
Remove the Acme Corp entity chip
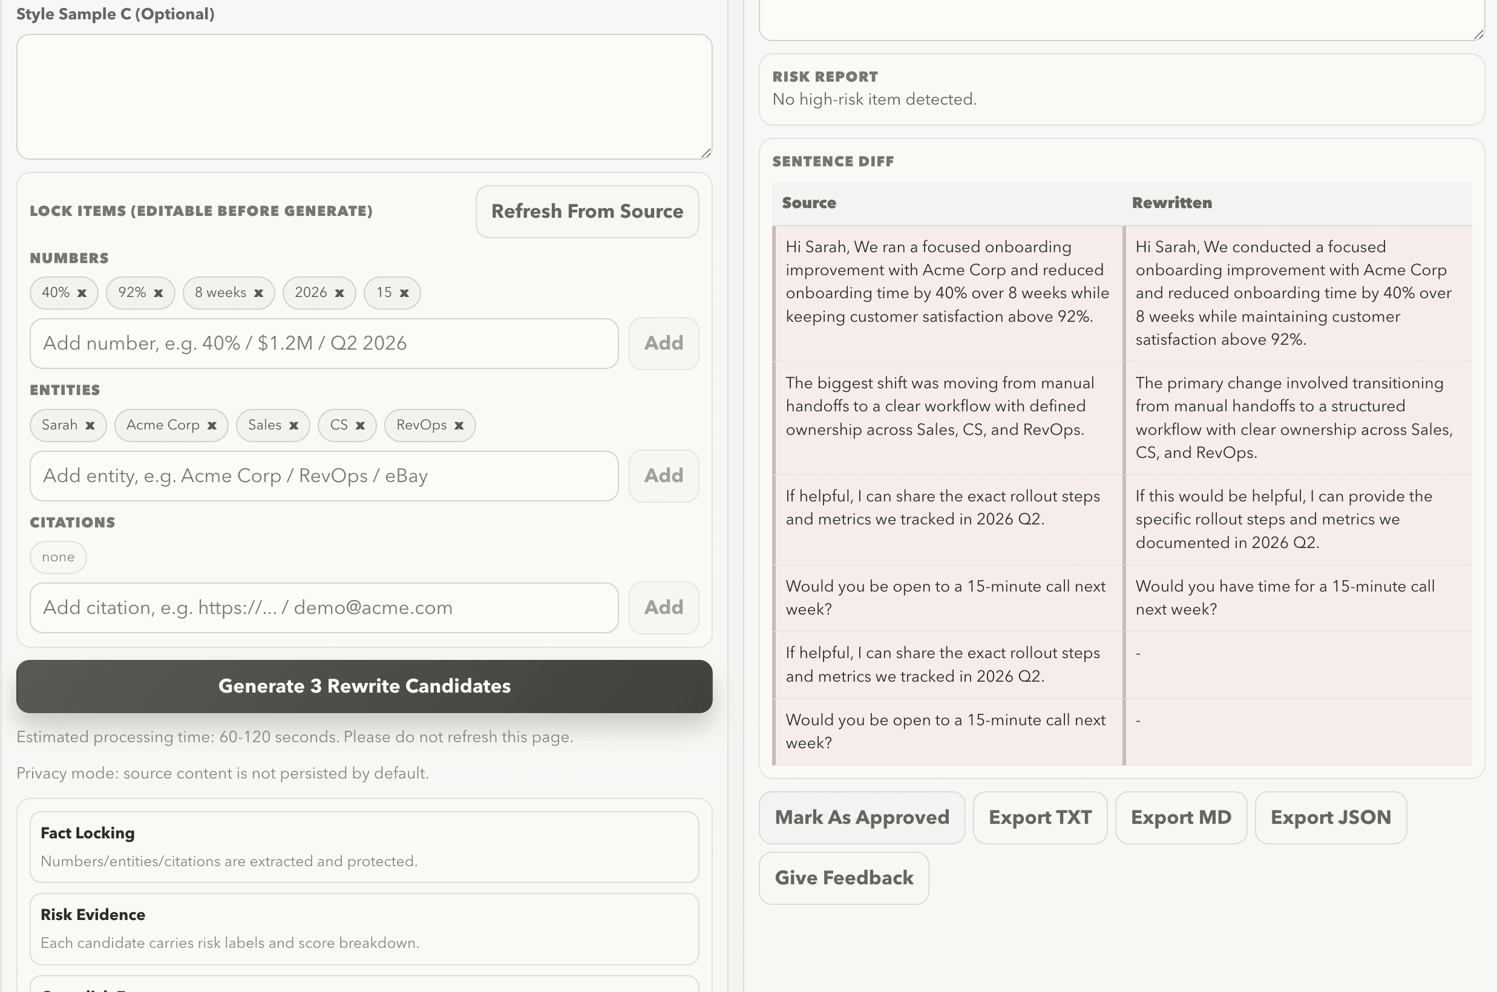(213, 425)
